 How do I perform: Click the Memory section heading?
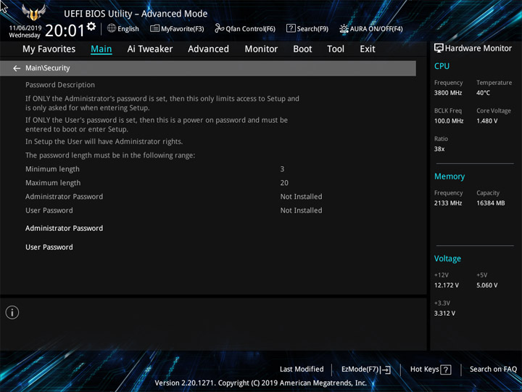pos(449,176)
